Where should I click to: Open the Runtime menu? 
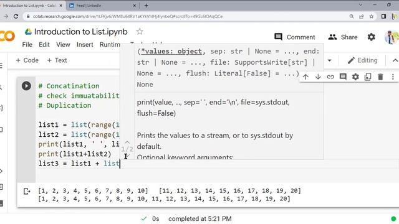click(x=110, y=44)
